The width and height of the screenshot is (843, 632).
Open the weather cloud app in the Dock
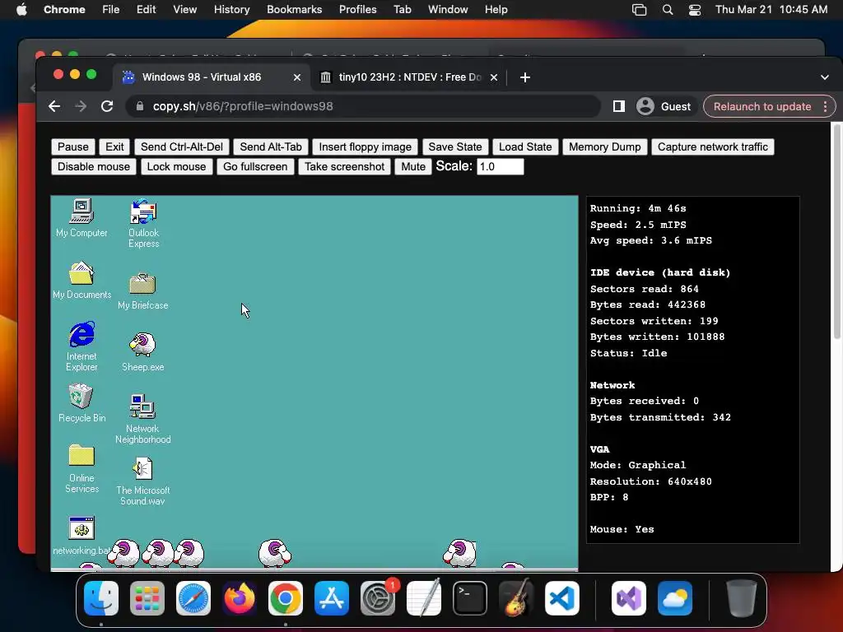[x=675, y=598]
